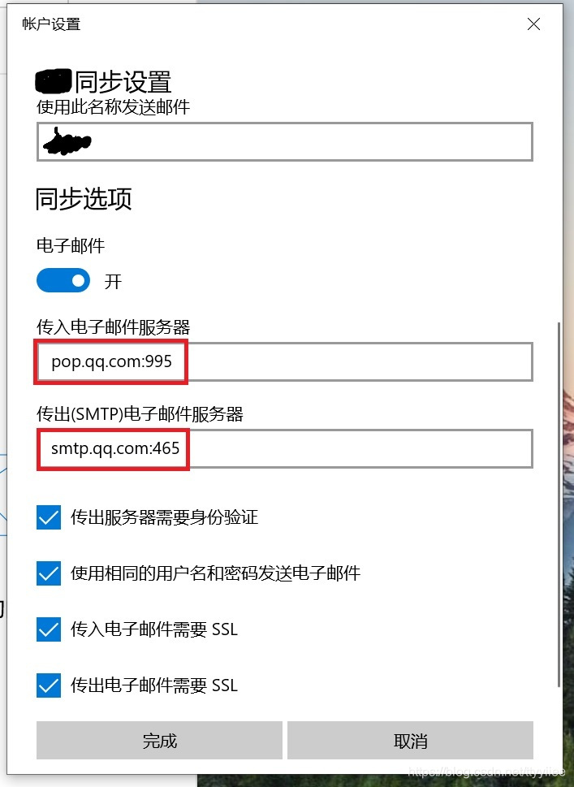Click the blacked-out account name before 同步设置
574x787 pixels.
[x=54, y=81]
